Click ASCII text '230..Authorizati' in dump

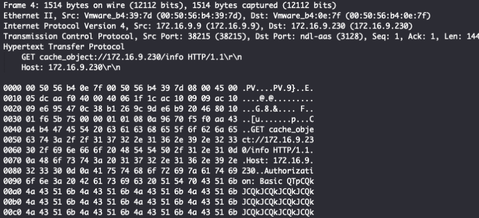tap(278, 171)
